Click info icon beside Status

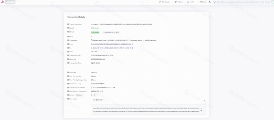[x=68, y=32]
